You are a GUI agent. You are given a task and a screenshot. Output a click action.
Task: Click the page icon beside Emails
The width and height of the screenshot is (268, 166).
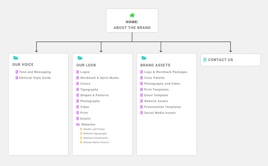pyautogui.click(x=78, y=118)
